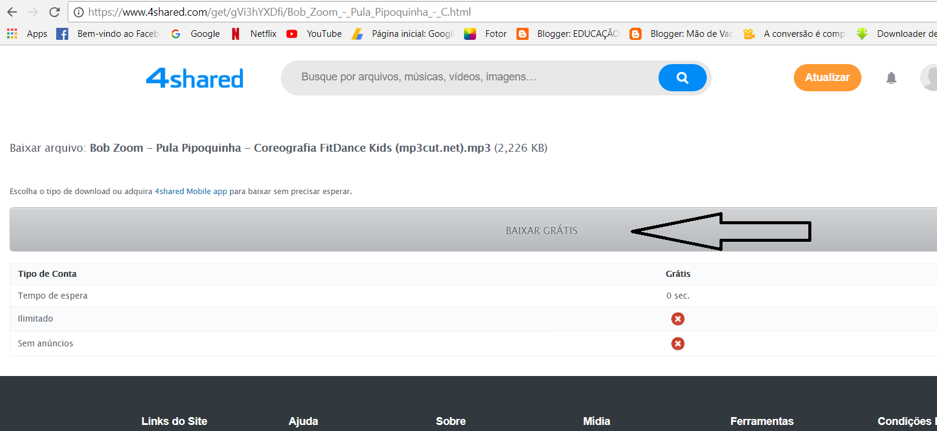This screenshot has width=937, height=431.
Task: Click the '(2,226 KB)' file size text
Action: pos(521,148)
